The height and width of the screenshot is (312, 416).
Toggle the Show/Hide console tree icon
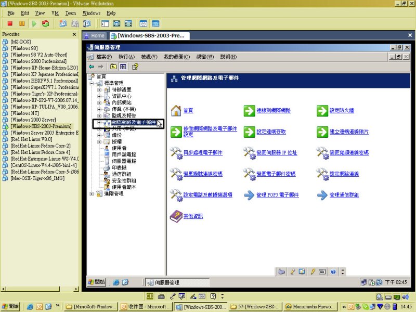[x=123, y=67]
